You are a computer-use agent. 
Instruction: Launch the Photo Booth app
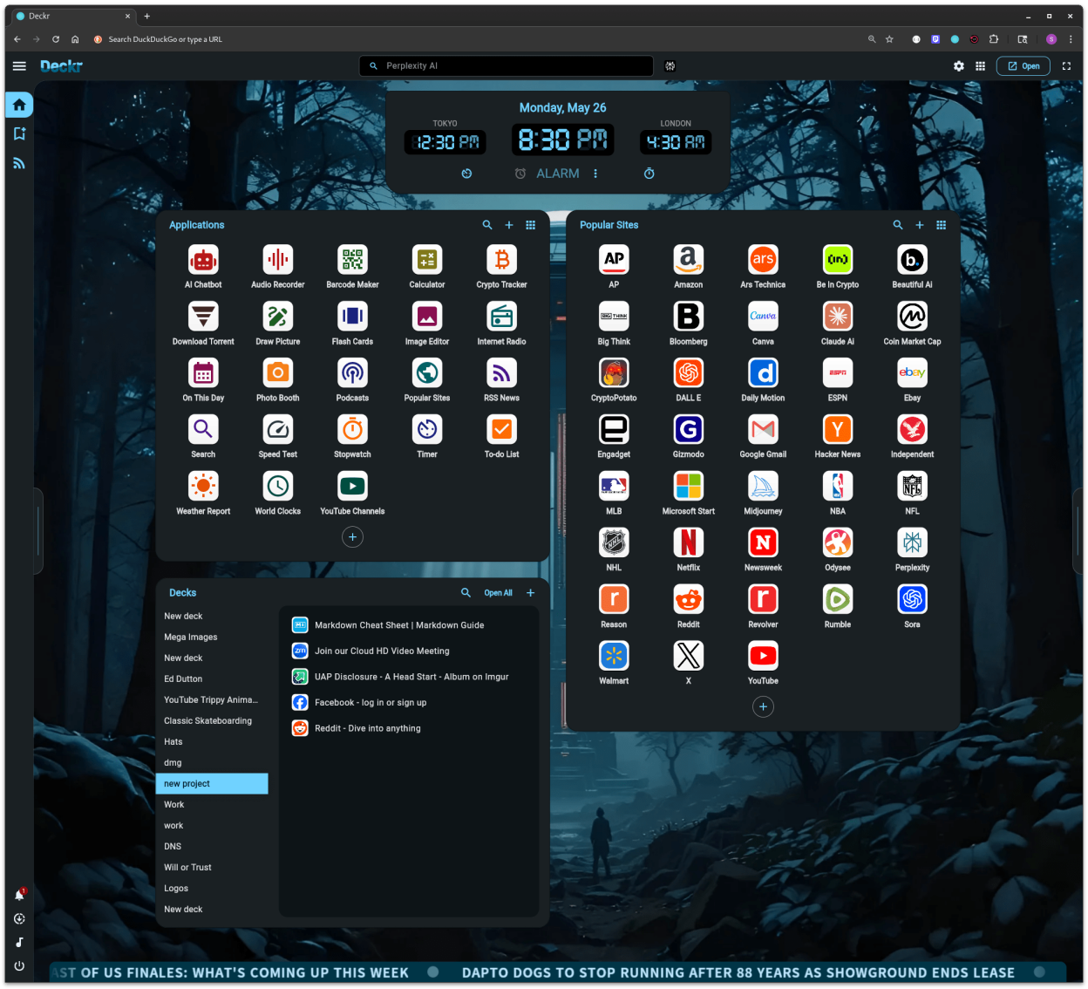pos(277,373)
